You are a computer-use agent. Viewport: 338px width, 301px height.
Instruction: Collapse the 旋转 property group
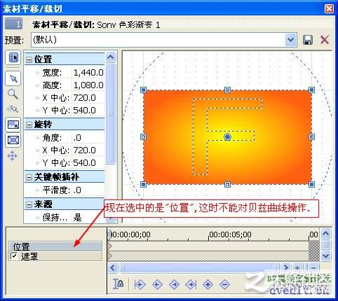[29, 125]
